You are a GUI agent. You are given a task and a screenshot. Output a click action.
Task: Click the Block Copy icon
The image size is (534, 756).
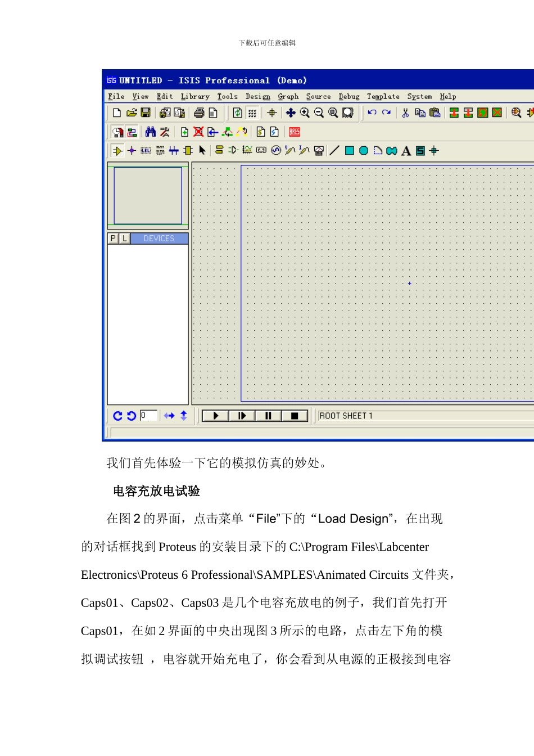pos(454,113)
